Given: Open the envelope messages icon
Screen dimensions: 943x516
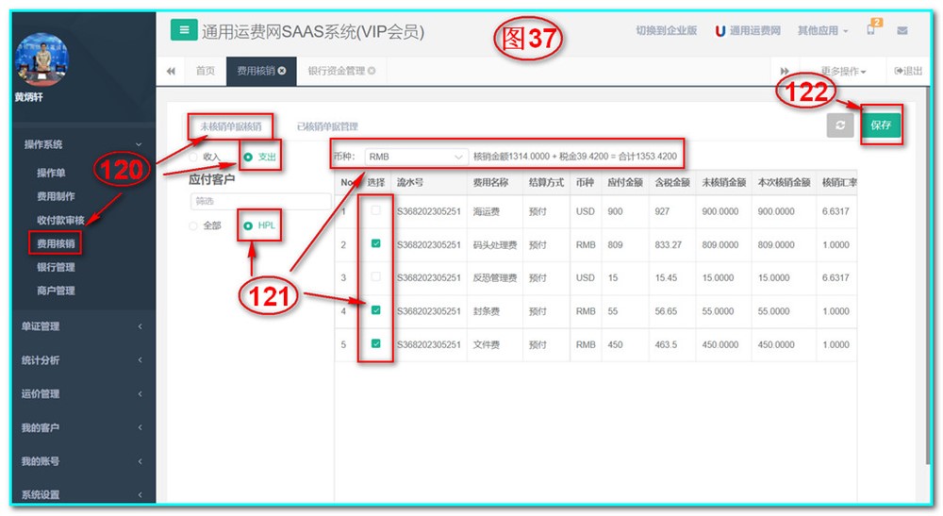Looking at the screenshot, I should click(902, 31).
